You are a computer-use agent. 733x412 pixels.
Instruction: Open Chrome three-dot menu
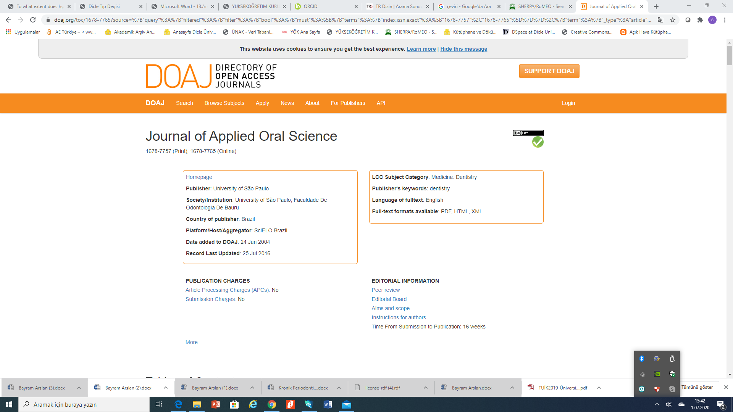tap(725, 20)
